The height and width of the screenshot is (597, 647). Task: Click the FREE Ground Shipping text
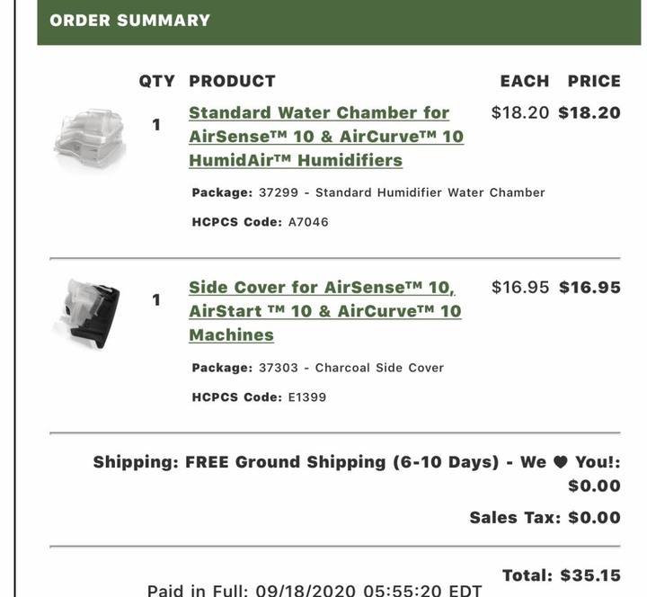click(341, 462)
